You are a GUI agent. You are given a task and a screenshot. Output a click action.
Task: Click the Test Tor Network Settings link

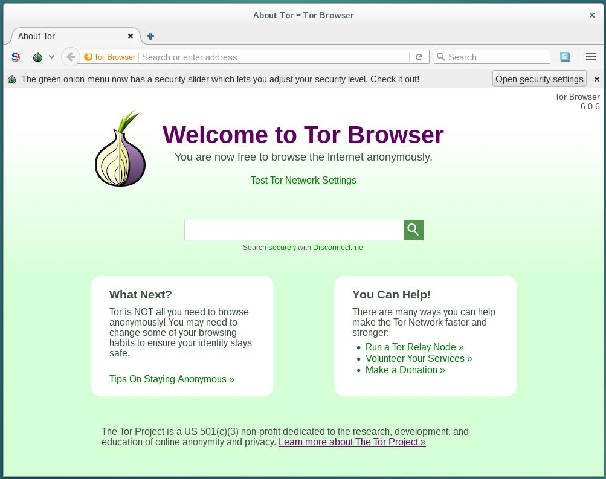pyautogui.click(x=303, y=181)
